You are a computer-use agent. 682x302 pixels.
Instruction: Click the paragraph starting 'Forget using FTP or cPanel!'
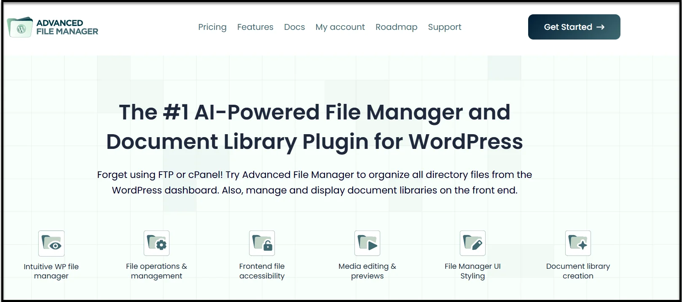(x=314, y=183)
